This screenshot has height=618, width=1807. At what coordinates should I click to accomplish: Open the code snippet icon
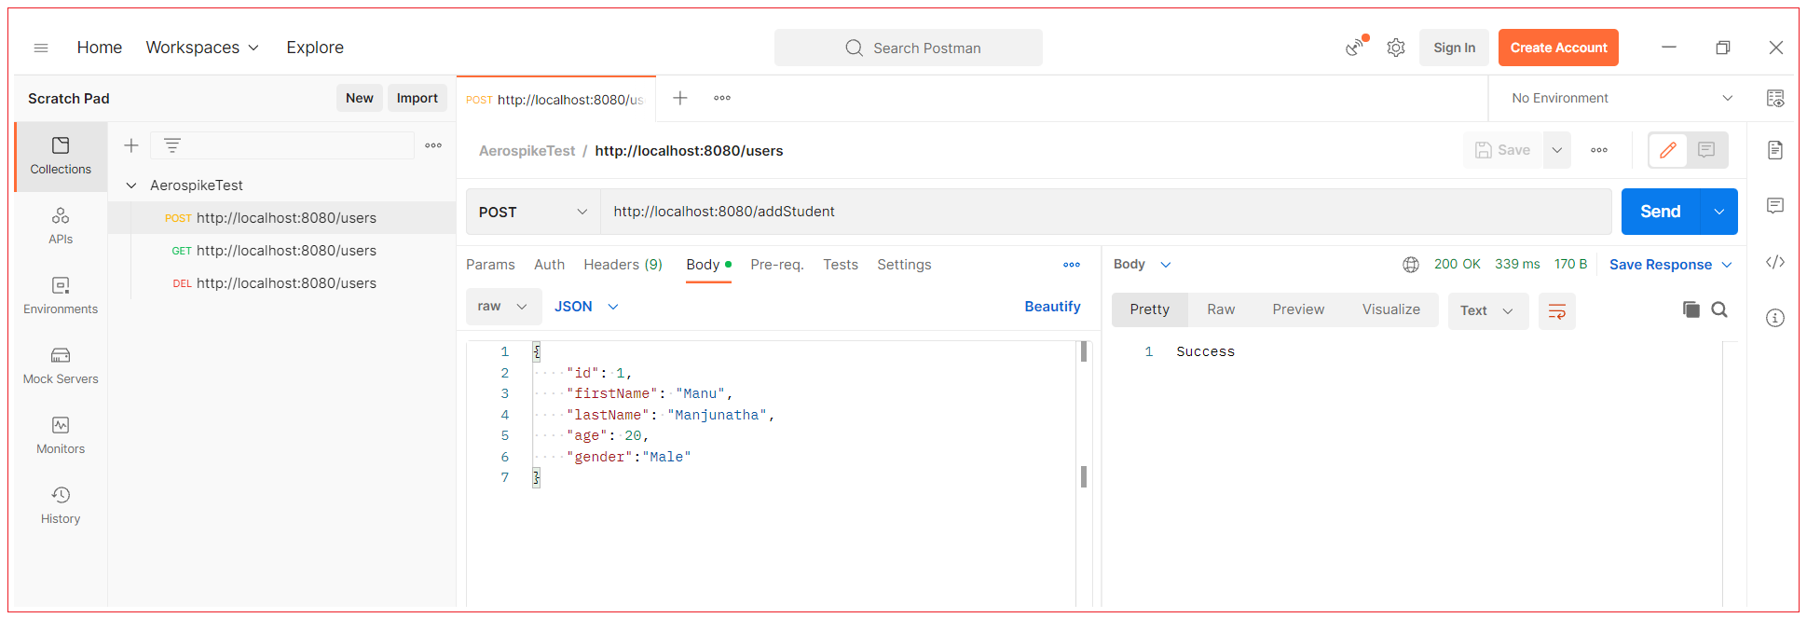(1775, 262)
